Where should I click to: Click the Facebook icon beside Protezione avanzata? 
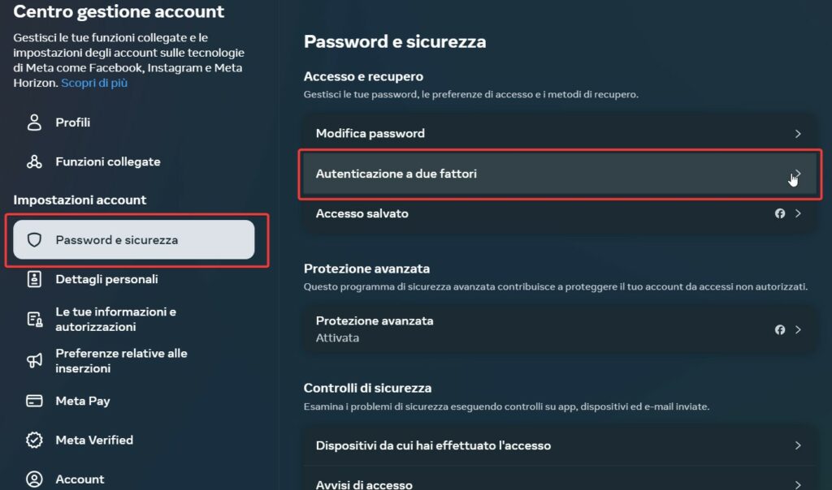pos(780,329)
